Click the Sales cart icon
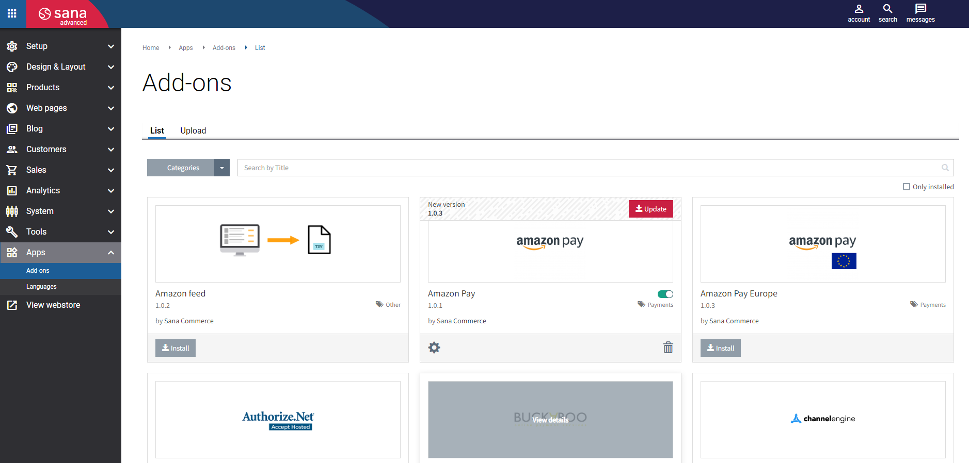The width and height of the screenshot is (969, 463). click(x=12, y=170)
